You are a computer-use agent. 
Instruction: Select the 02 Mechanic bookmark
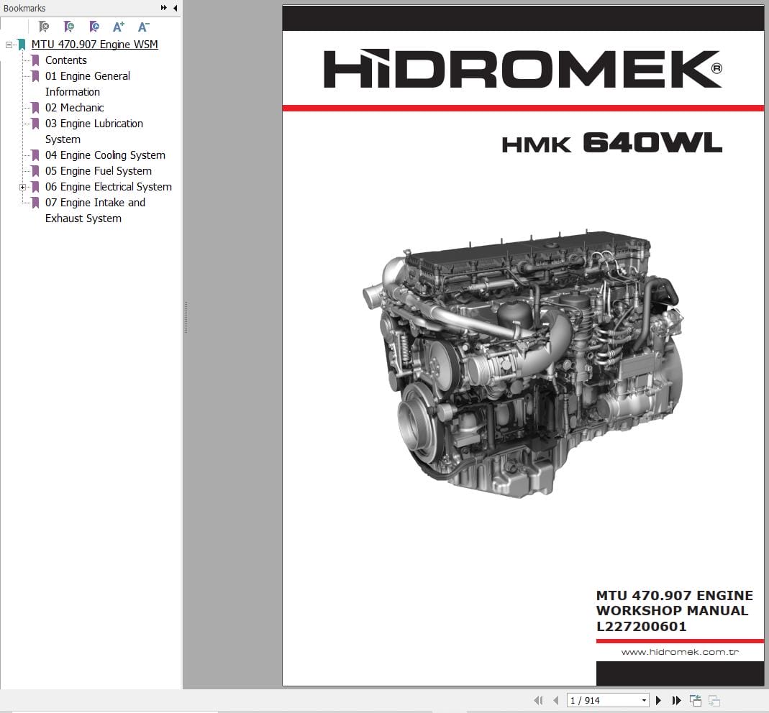75,108
